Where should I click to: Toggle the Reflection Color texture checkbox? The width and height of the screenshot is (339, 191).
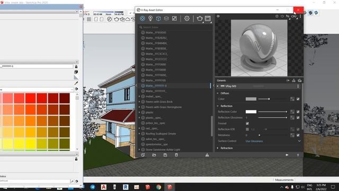pyautogui.click(x=298, y=112)
